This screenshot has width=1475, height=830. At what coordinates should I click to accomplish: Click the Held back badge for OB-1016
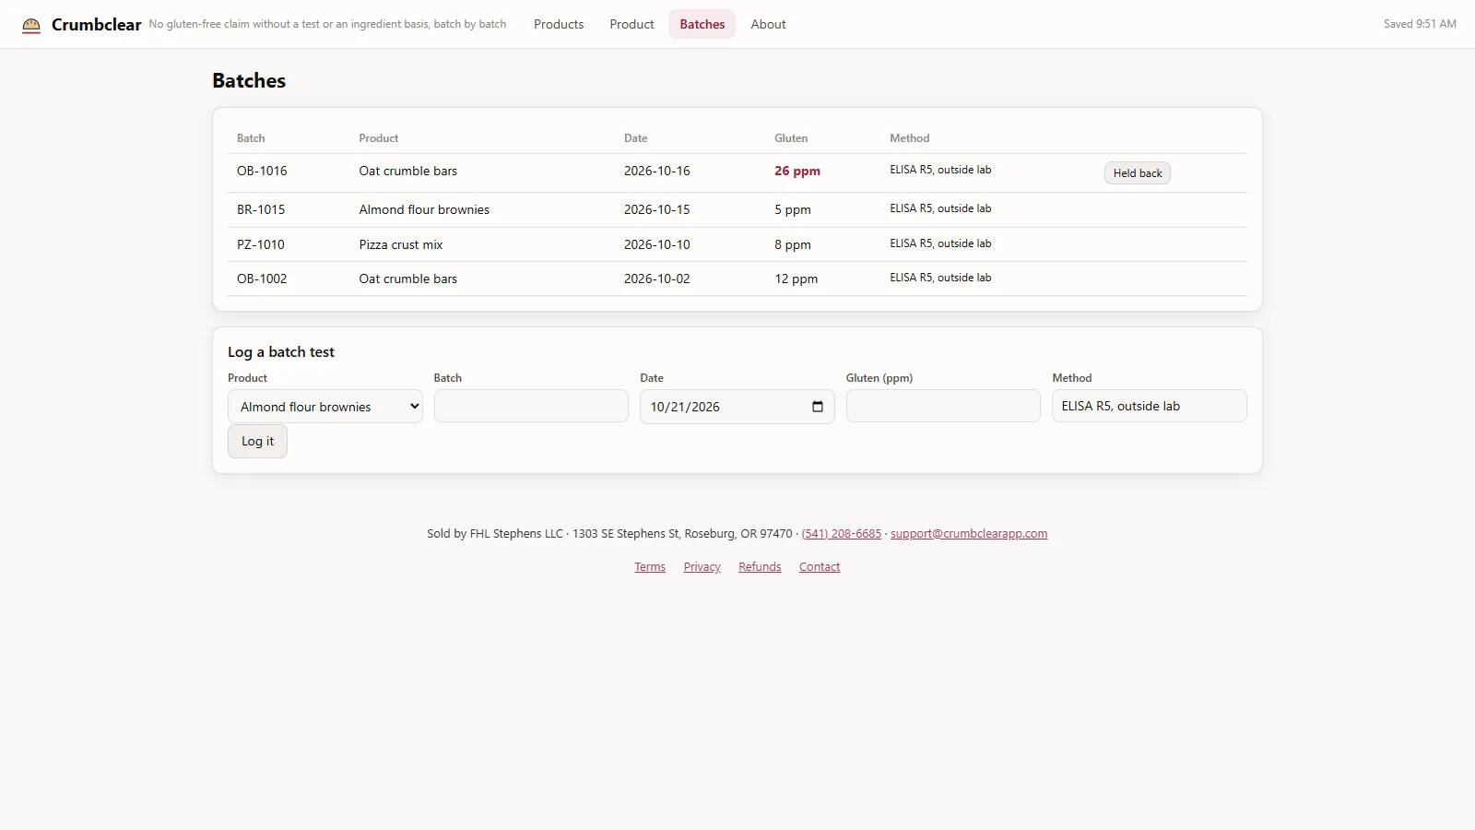(1138, 173)
